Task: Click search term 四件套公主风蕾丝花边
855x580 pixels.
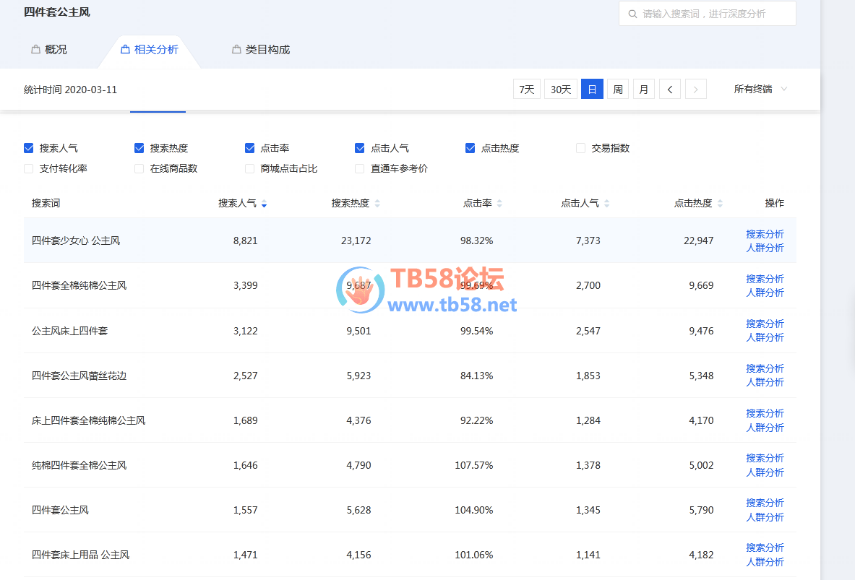Action: [x=79, y=376]
